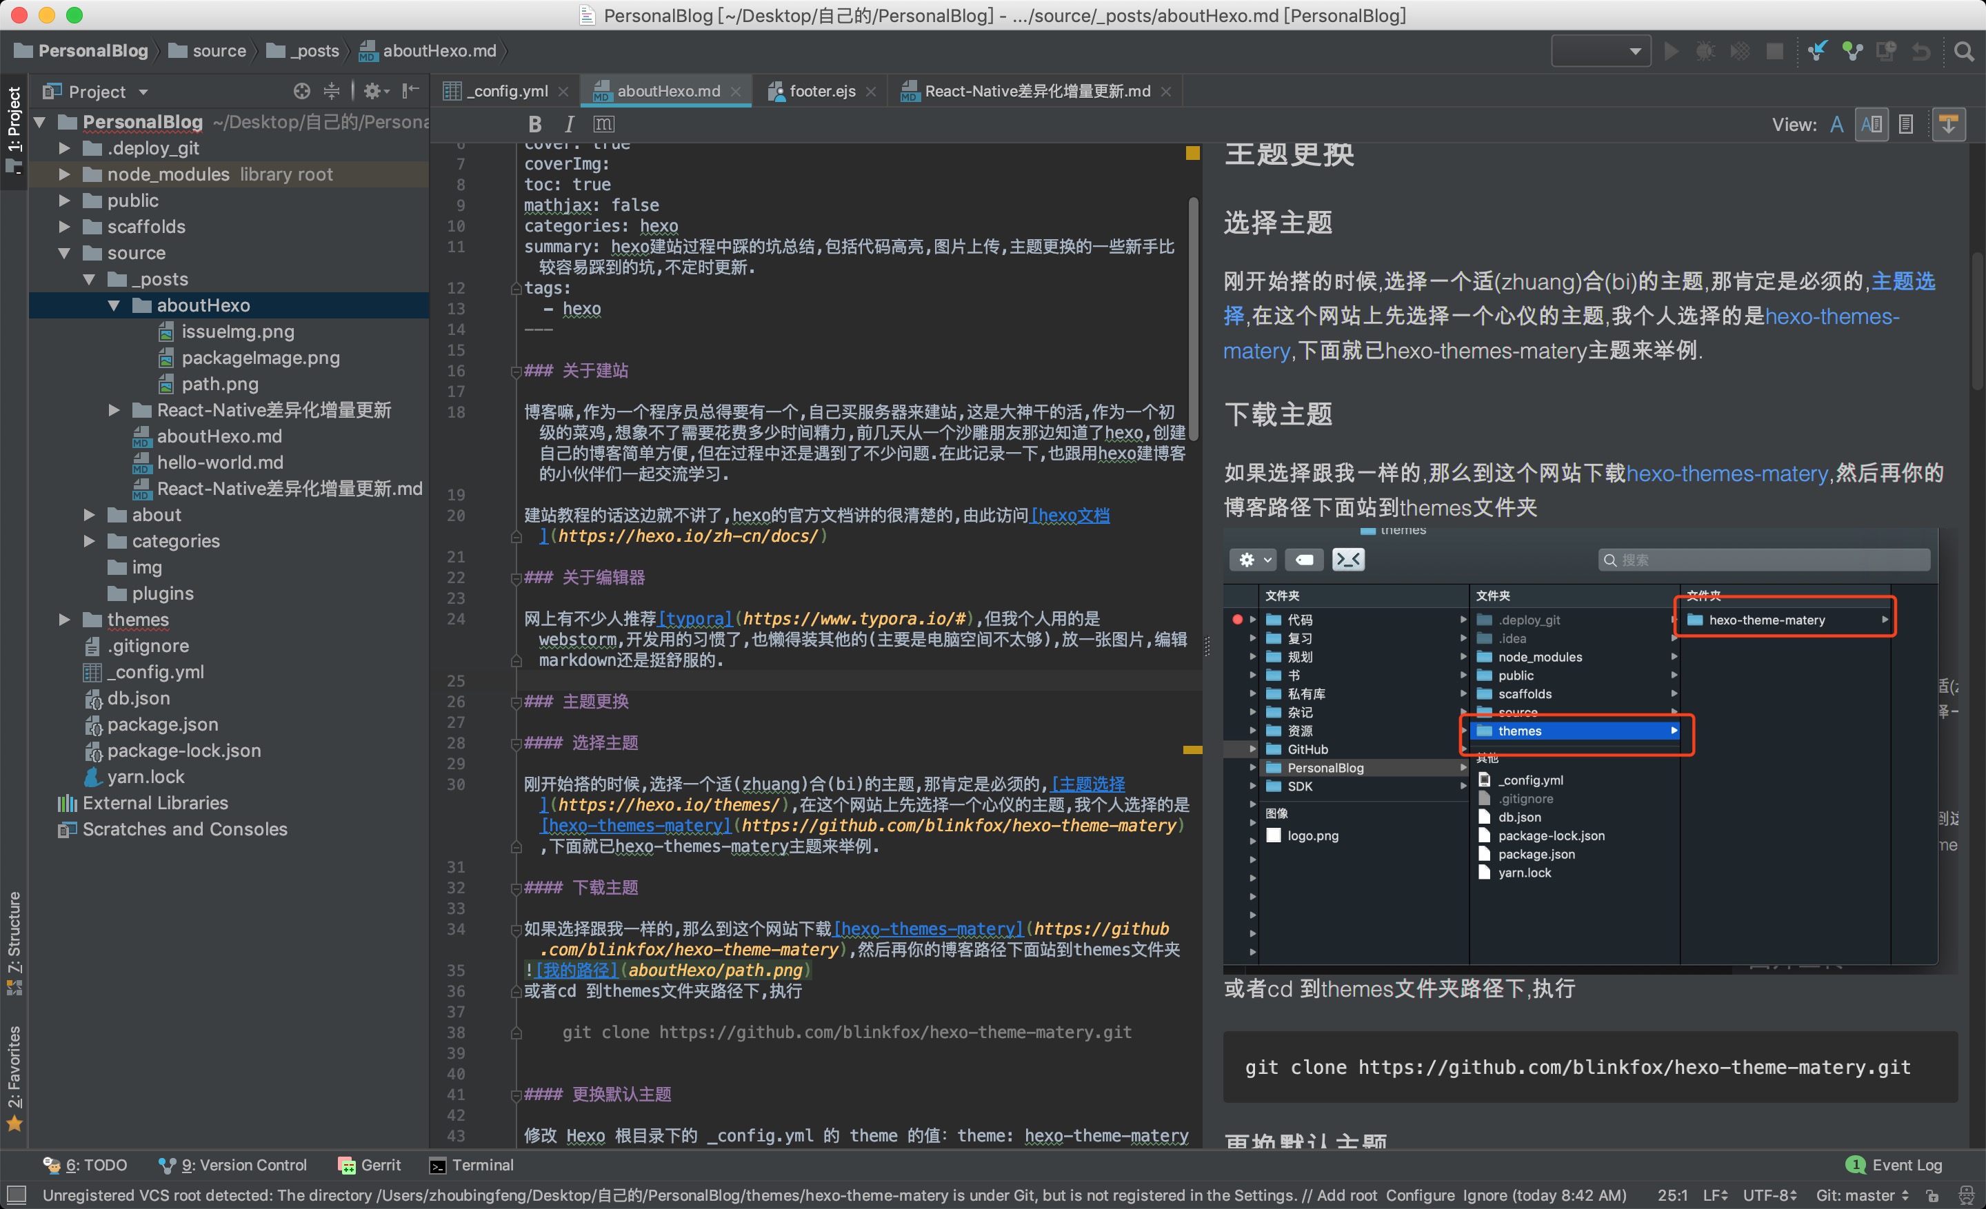Expand the .deploy_git folder
This screenshot has height=1209, width=1986.
pos(65,148)
